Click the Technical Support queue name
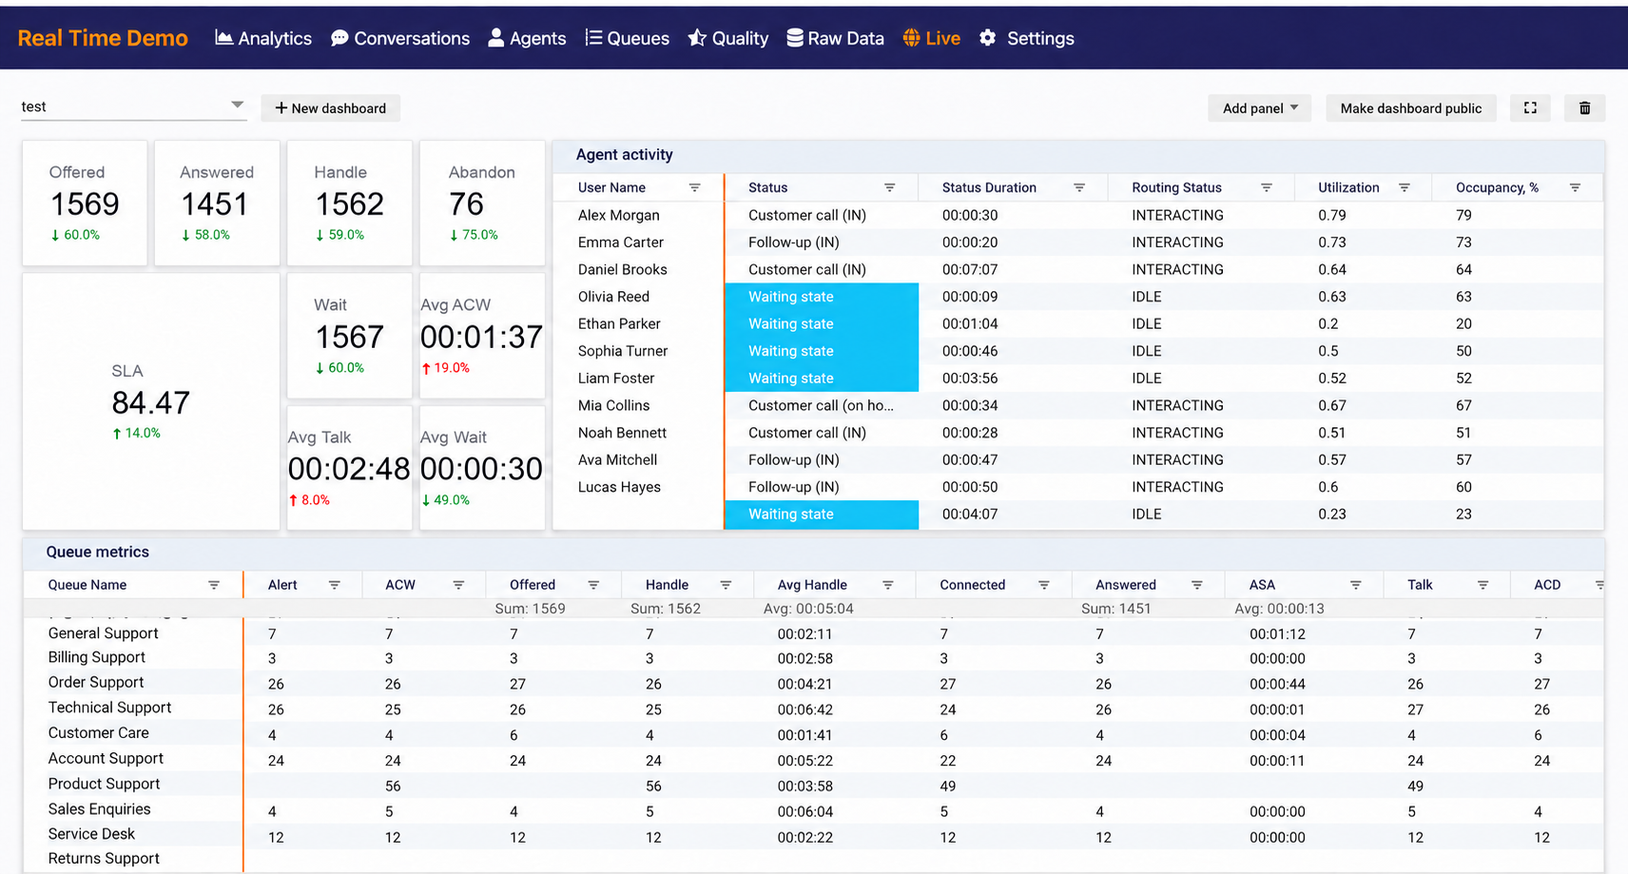 (110, 708)
